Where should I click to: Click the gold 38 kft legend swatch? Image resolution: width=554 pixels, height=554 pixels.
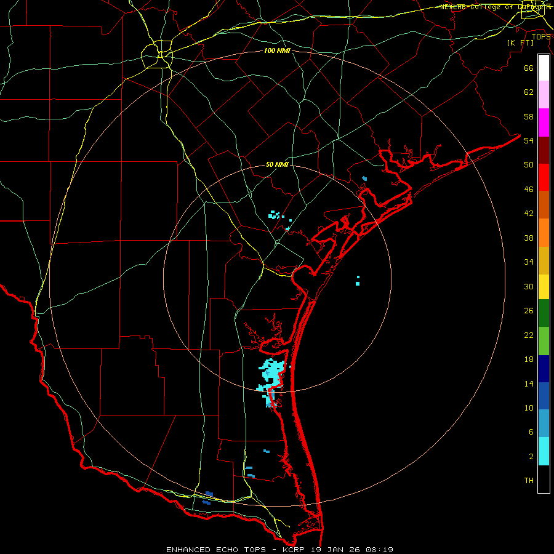(x=544, y=260)
